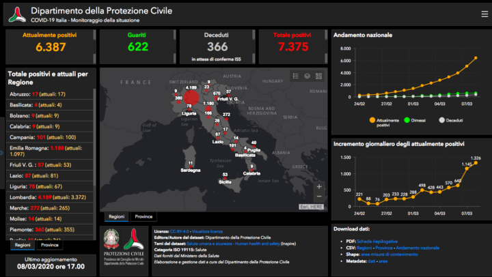492x277 pixels.
Task: Open the basemap gallery grid icon
Action: coord(319,76)
